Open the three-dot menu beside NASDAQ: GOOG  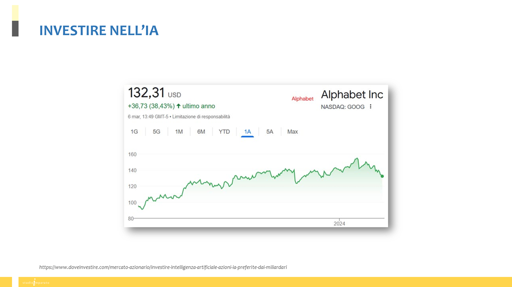click(x=371, y=107)
